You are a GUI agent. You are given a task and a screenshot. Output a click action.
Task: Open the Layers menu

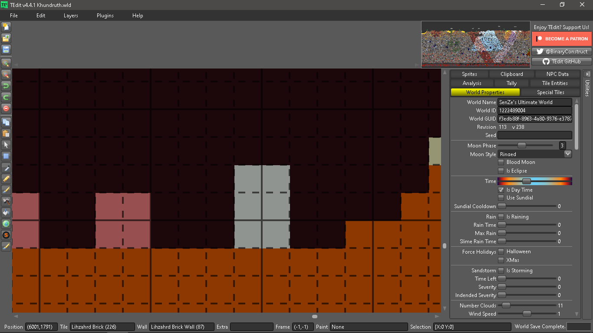(70, 16)
